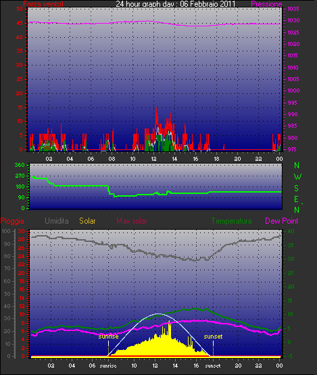Click the sunrise label on bottom time axis
Image resolution: width=317 pixels, height=375 pixels.
click(108, 366)
